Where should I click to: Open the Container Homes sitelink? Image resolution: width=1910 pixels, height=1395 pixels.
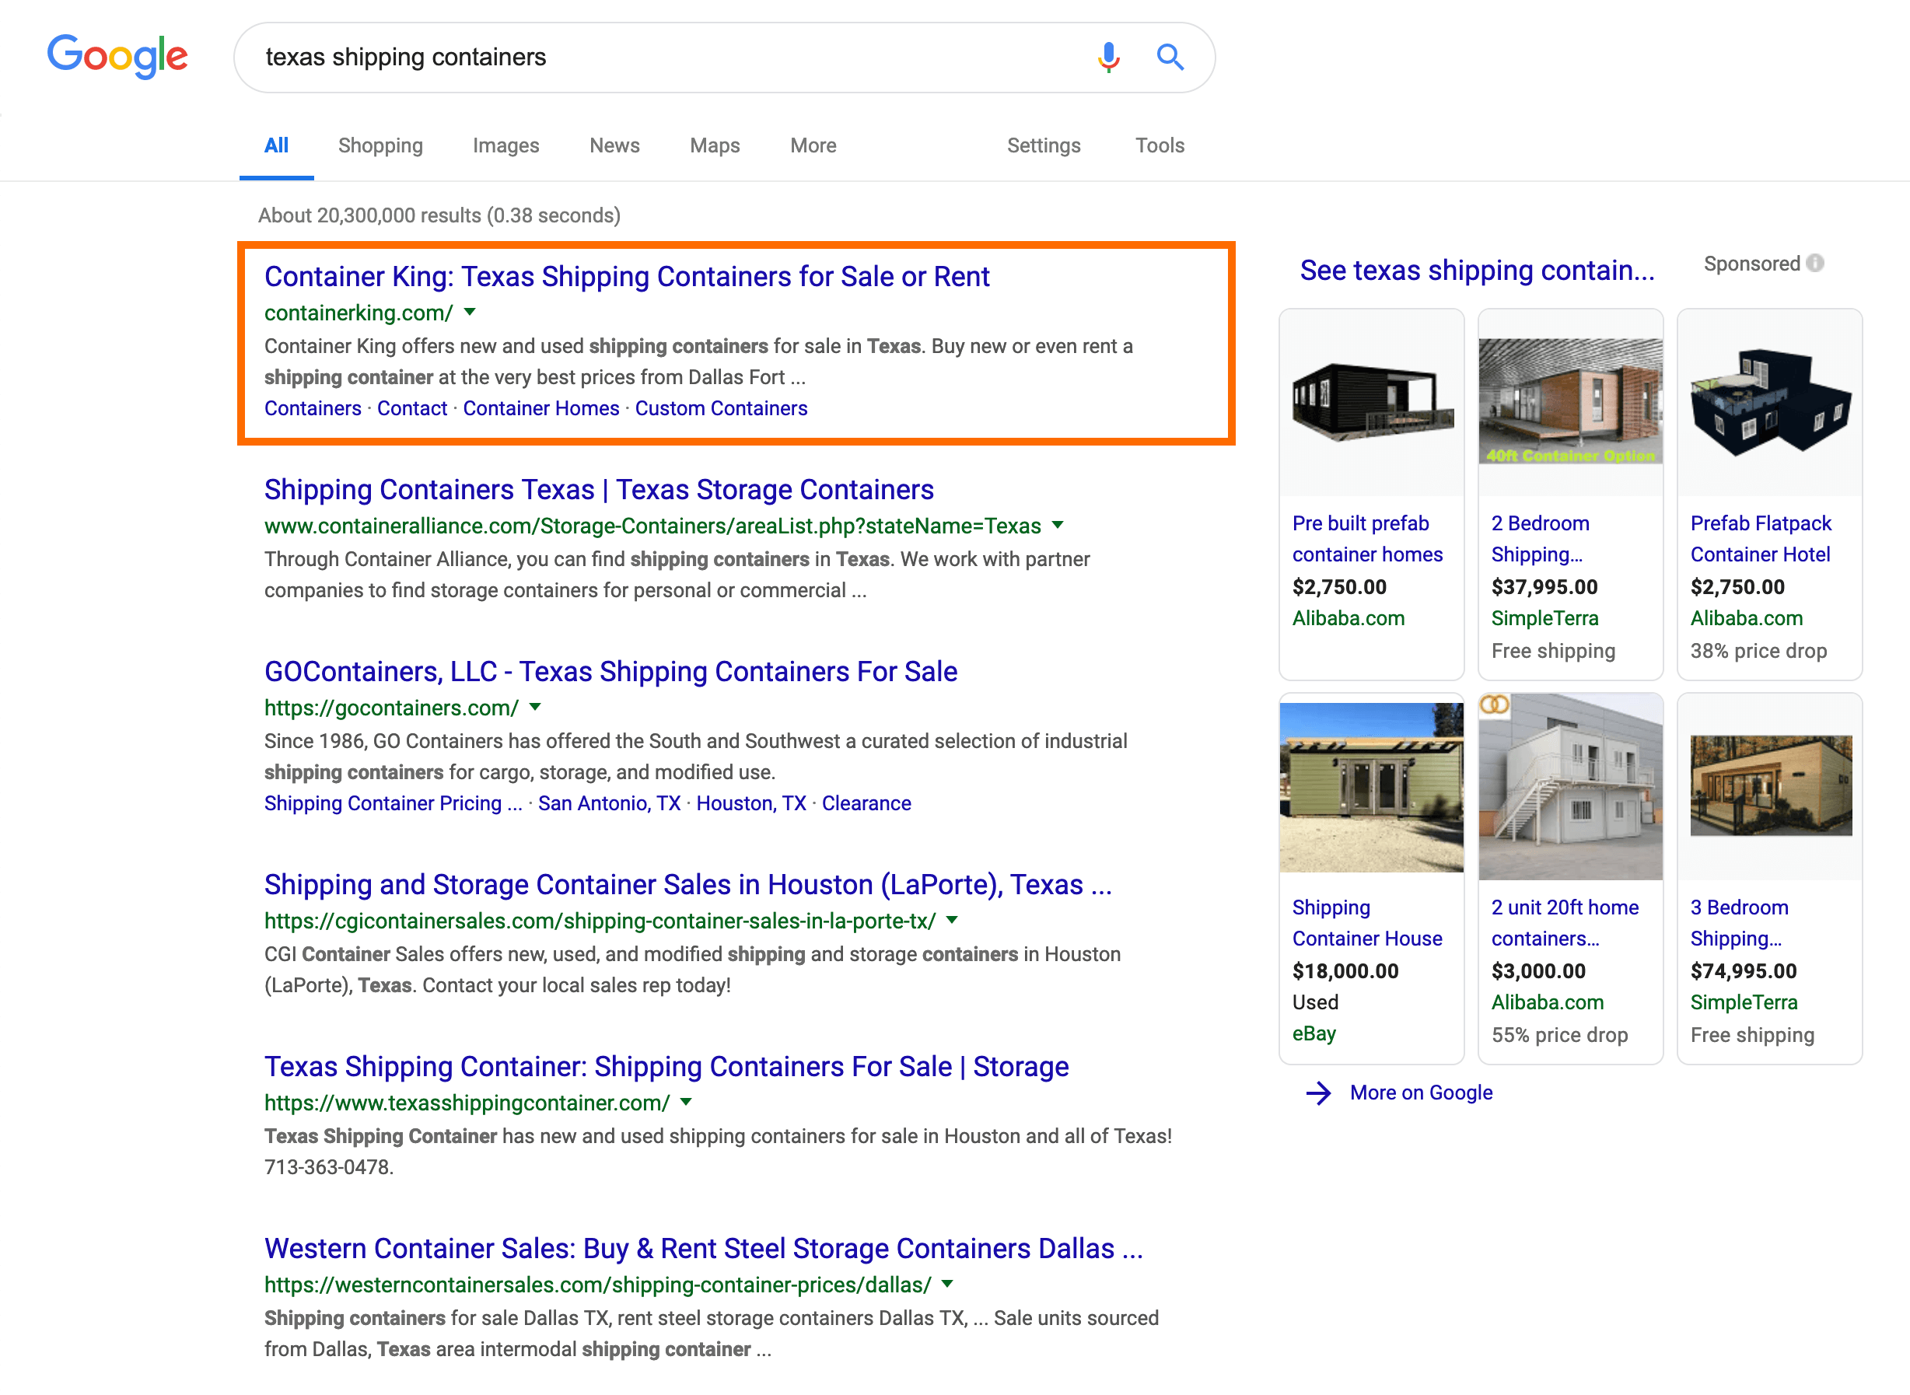(x=541, y=408)
